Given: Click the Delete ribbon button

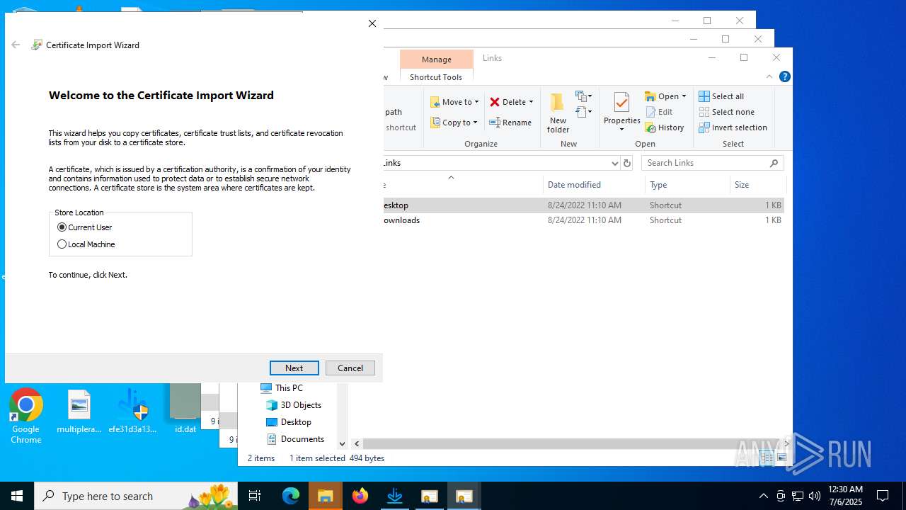Looking at the screenshot, I should tap(508, 102).
